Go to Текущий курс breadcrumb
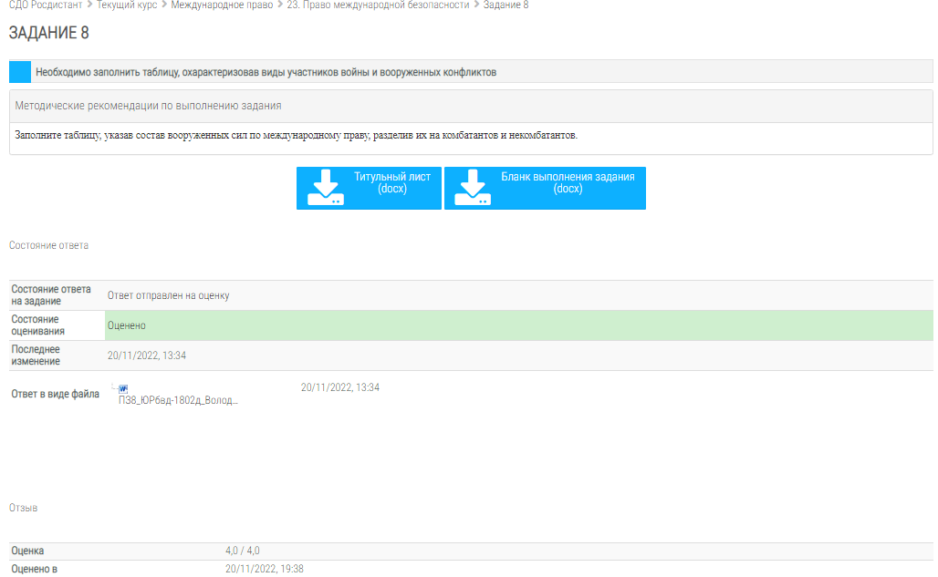 coord(127,5)
